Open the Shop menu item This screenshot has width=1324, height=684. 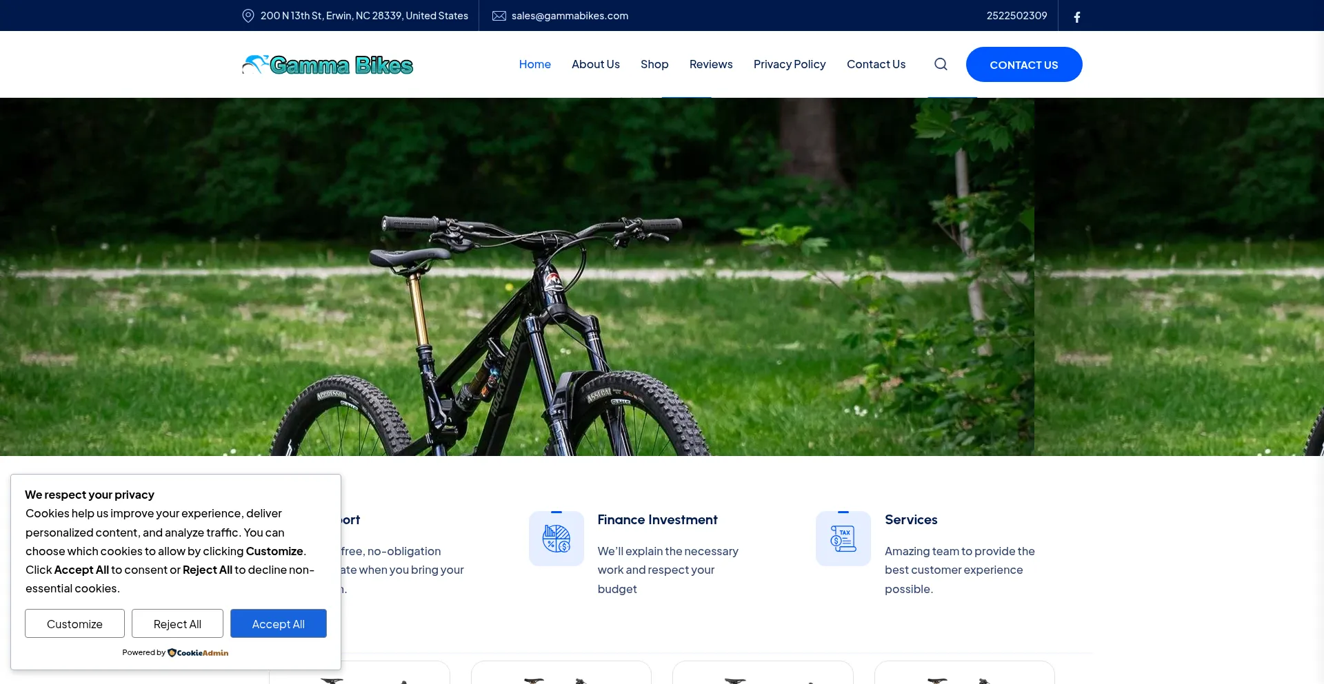click(654, 64)
